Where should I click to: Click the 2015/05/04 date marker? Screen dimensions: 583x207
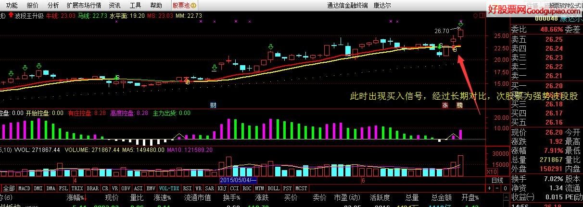[238, 180]
